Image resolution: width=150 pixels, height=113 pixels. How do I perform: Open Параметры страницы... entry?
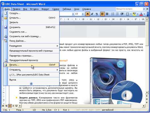pos(31,56)
